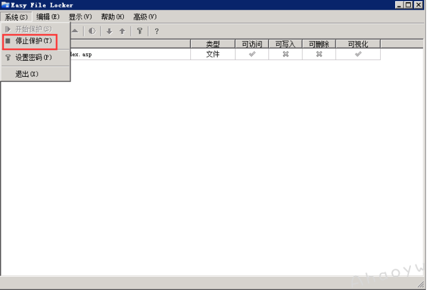This screenshot has height=290, width=427.
Task: Click the Easy File Locker title bar icon
Action: point(6,5)
